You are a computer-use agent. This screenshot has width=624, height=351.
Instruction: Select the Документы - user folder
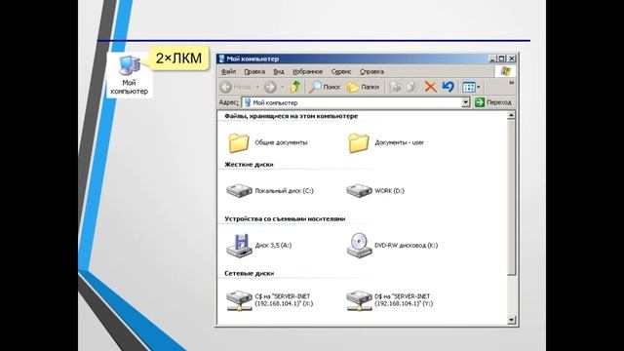(386, 143)
